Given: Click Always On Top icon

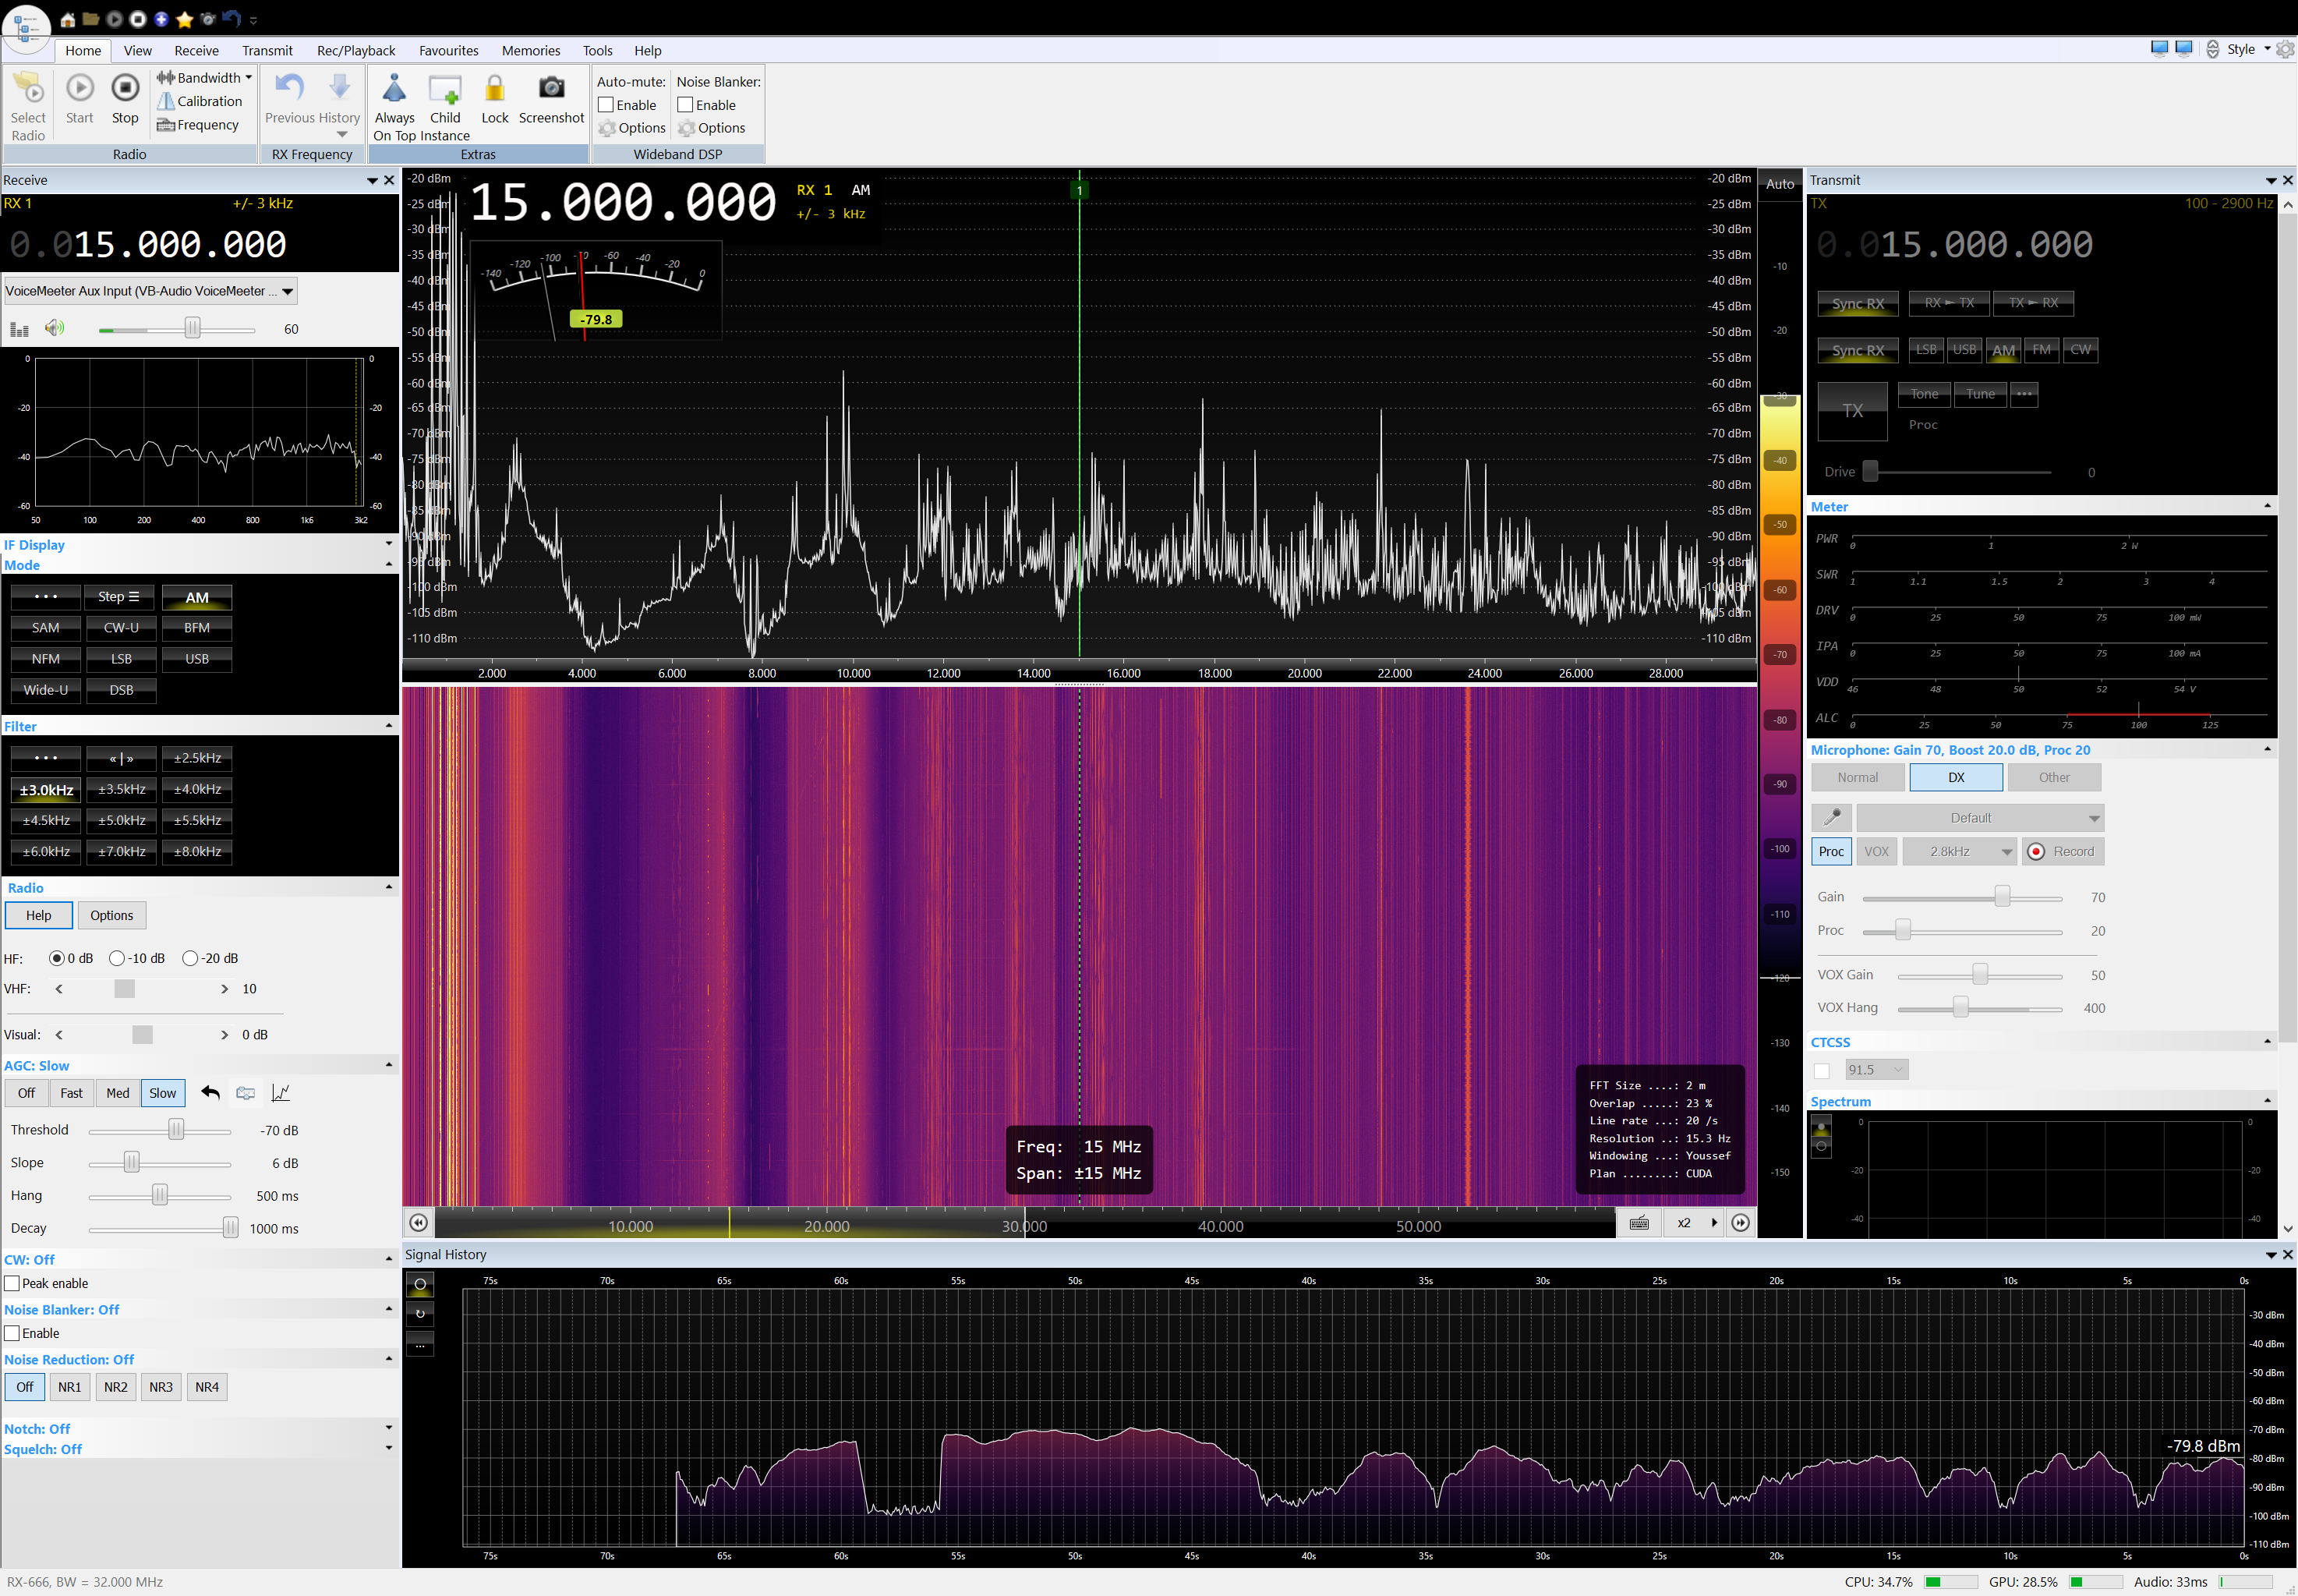Looking at the screenshot, I should (x=394, y=90).
